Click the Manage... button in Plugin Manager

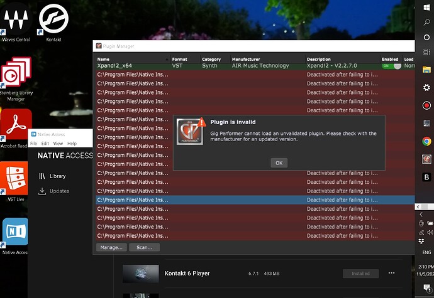(111, 247)
